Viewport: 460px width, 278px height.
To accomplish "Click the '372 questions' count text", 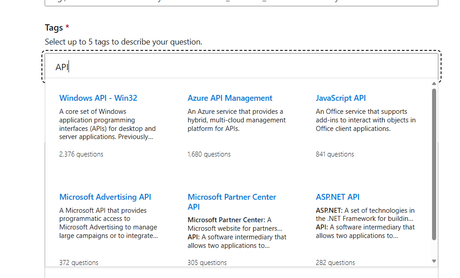I will [79, 262].
